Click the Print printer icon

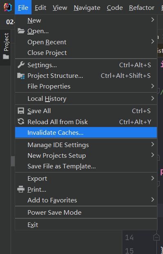[21, 189]
